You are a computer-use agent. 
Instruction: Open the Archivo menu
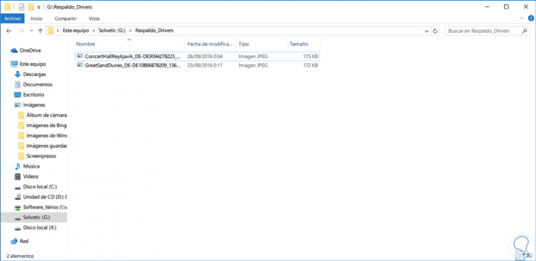coord(12,19)
